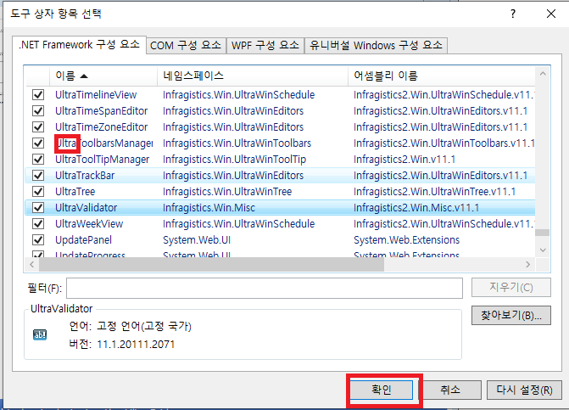Uncheck UltraToolTipManager checkbox
The width and height of the screenshot is (569, 410).
point(38,159)
